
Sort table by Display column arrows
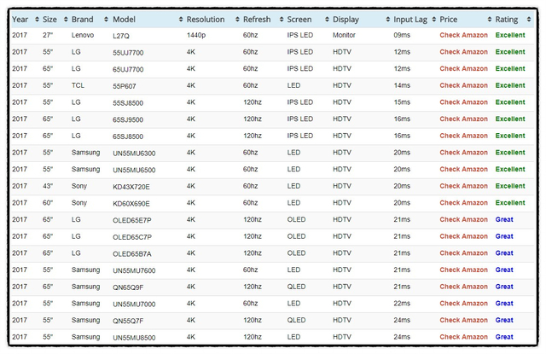tap(387, 20)
